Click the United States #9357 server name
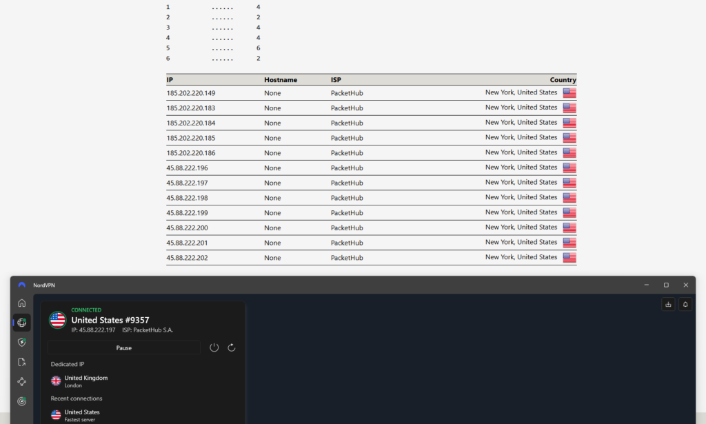 tap(110, 320)
